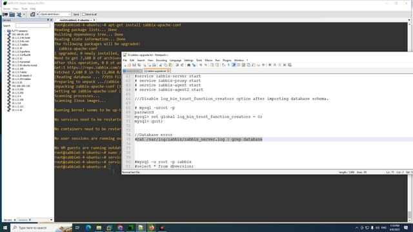Image resolution: width=413 pixels, height=232 pixels.
Task: Click the Zoom Out icon in Notepad++
Action: click(206, 65)
